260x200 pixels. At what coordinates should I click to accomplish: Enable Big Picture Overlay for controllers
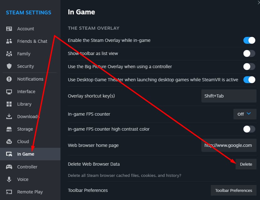tap(249, 66)
